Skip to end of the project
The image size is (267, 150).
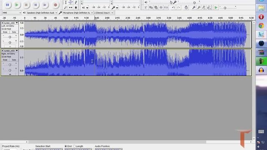(x=45, y=5)
